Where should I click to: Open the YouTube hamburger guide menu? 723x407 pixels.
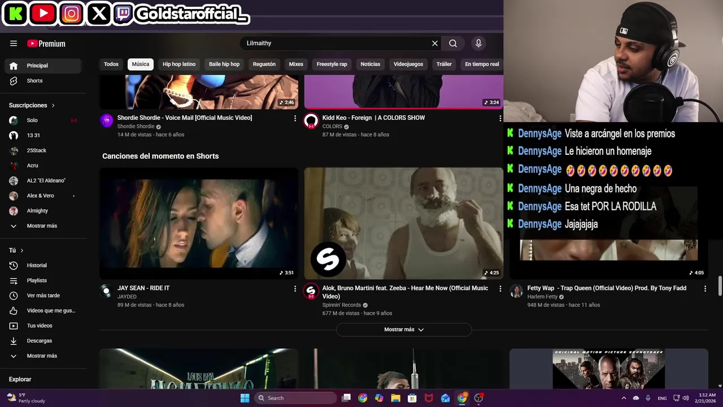coord(14,44)
